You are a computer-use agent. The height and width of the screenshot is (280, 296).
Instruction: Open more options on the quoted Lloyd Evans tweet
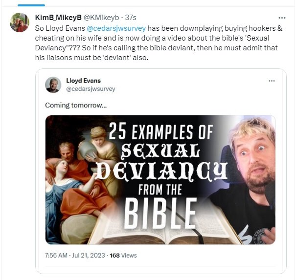tap(272, 81)
